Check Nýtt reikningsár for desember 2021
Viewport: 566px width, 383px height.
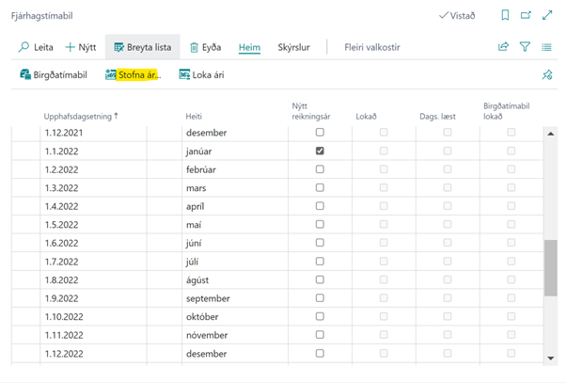pos(320,133)
